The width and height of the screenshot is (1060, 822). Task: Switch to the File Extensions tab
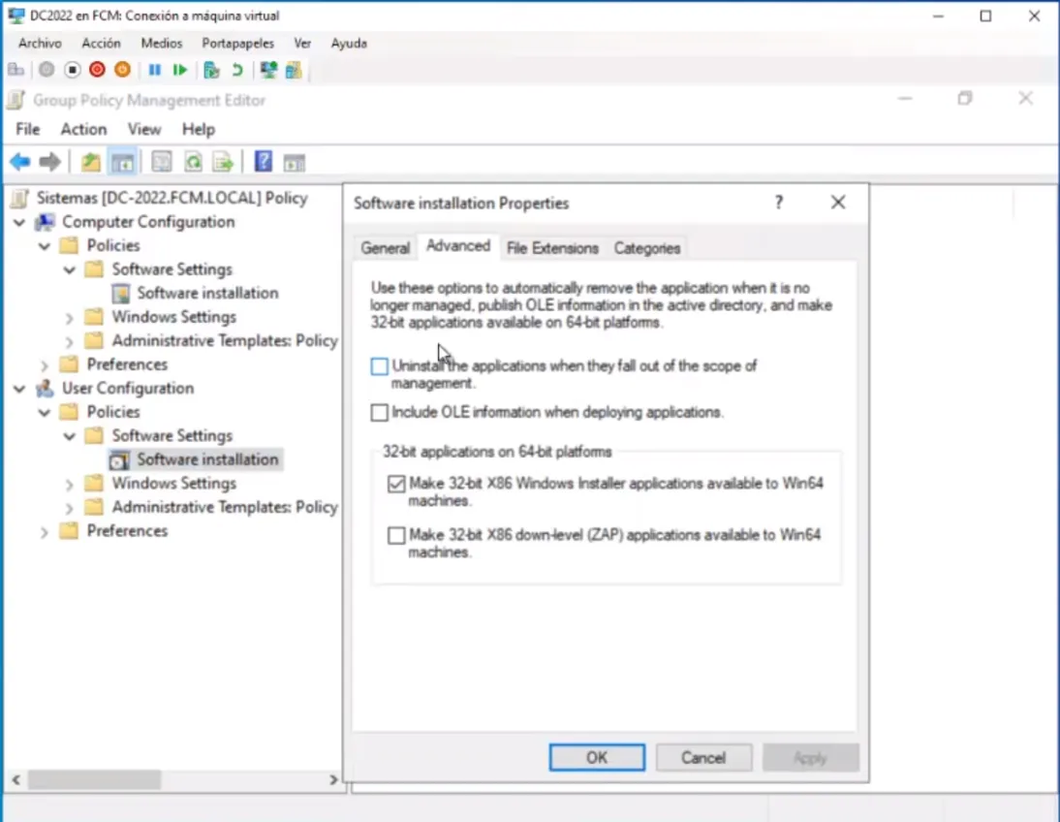point(552,248)
